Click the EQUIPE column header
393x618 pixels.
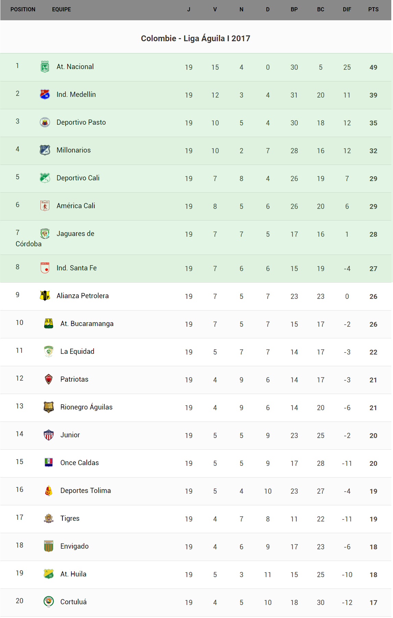(61, 10)
